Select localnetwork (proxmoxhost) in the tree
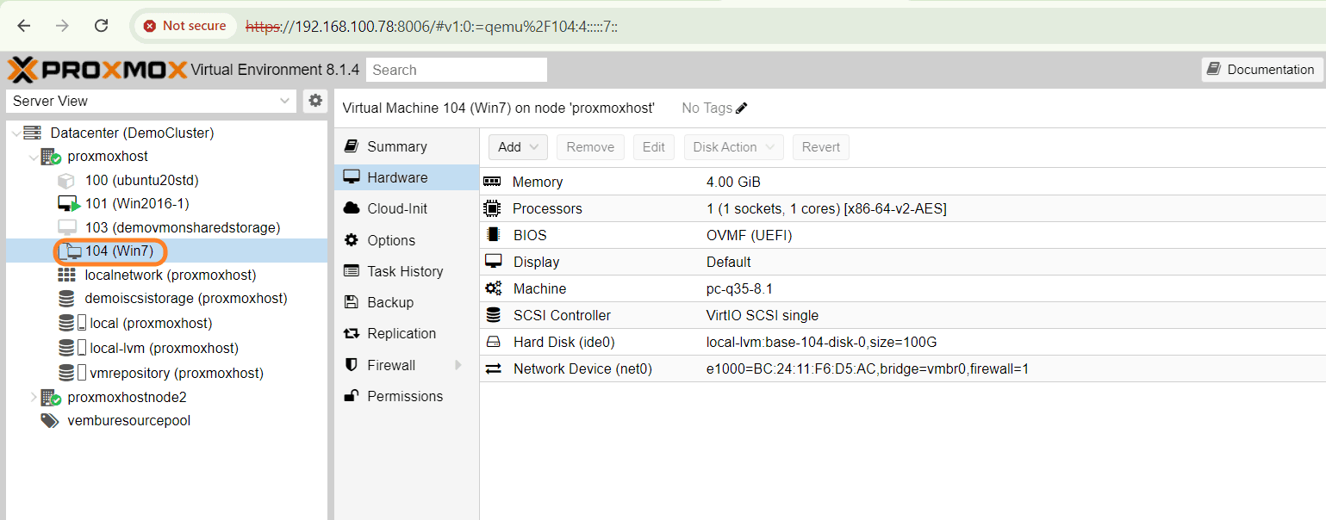The height and width of the screenshot is (520, 1326). (171, 275)
